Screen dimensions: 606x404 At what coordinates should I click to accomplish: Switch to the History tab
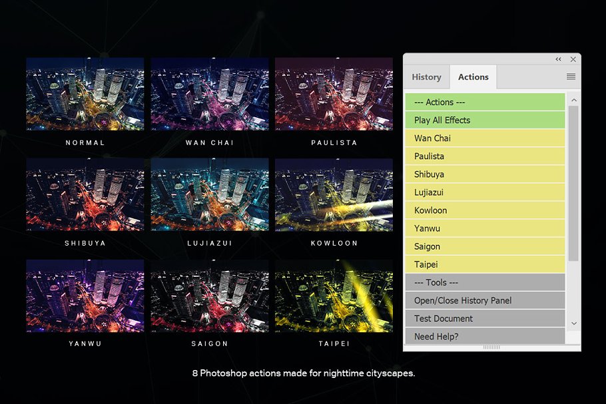click(x=426, y=77)
